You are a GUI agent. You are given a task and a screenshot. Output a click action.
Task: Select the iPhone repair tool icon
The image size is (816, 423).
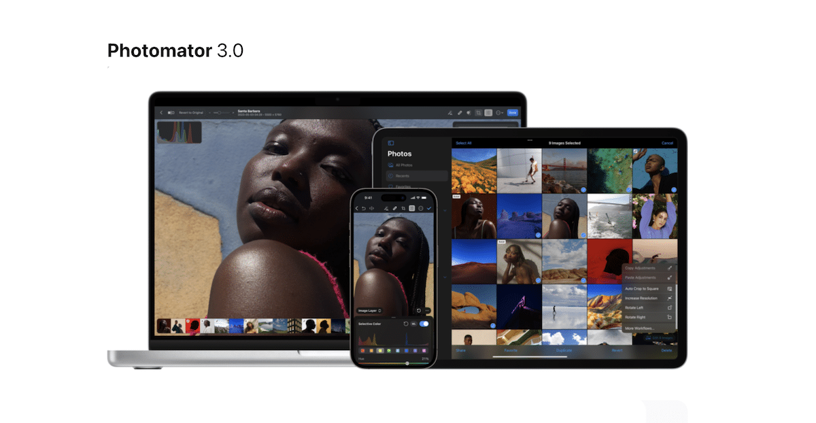386,208
